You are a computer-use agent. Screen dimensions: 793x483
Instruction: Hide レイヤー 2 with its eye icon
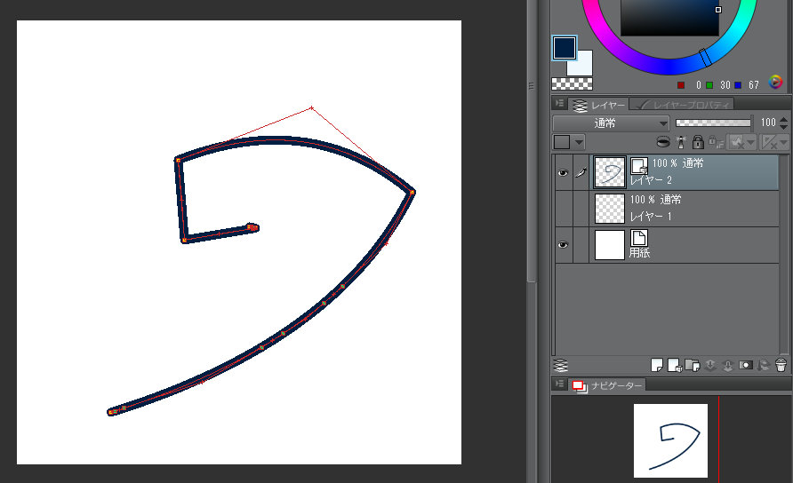(x=563, y=173)
